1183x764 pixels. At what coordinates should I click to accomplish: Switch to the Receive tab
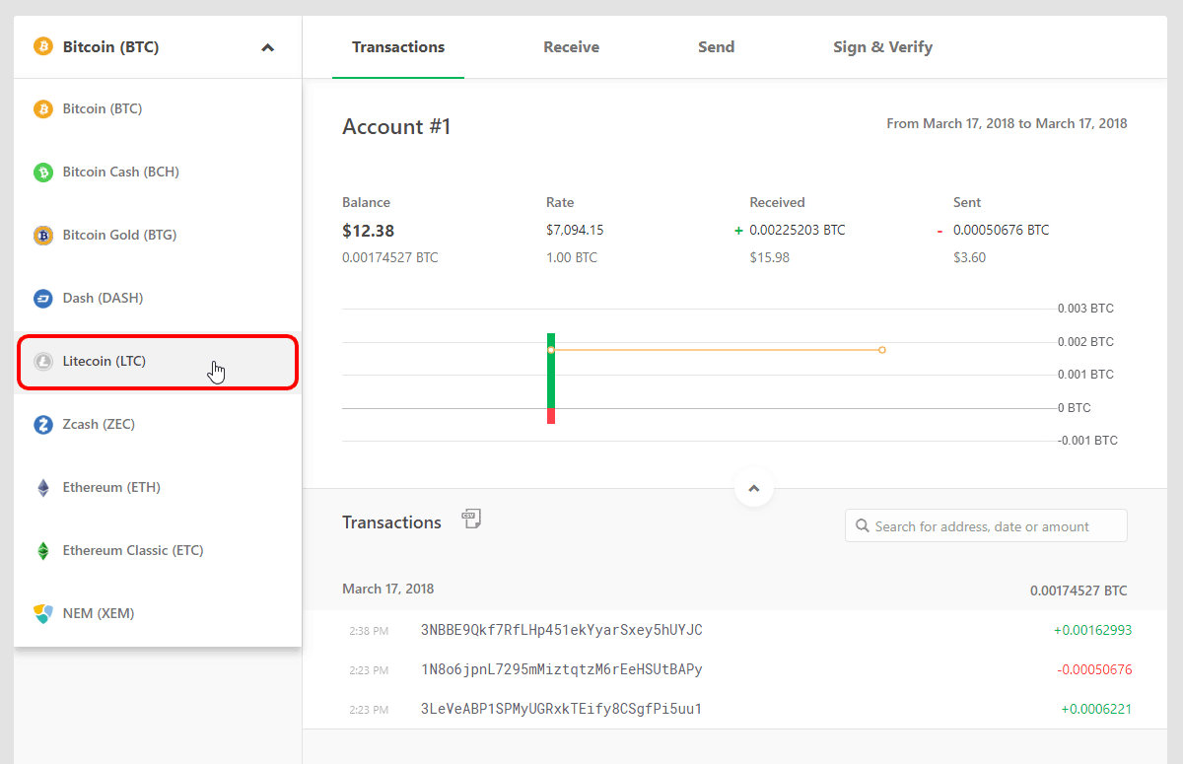pyautogui.click(x=572, y=47)
